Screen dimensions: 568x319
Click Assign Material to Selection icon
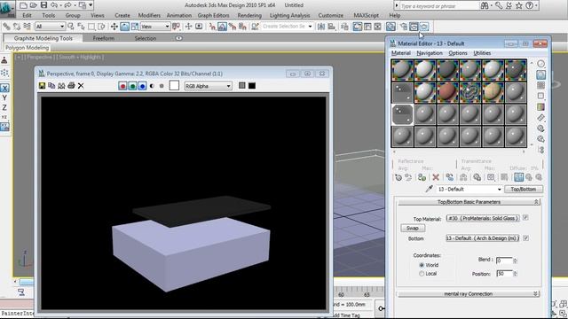pyautogui.click(x=422, y=177)
